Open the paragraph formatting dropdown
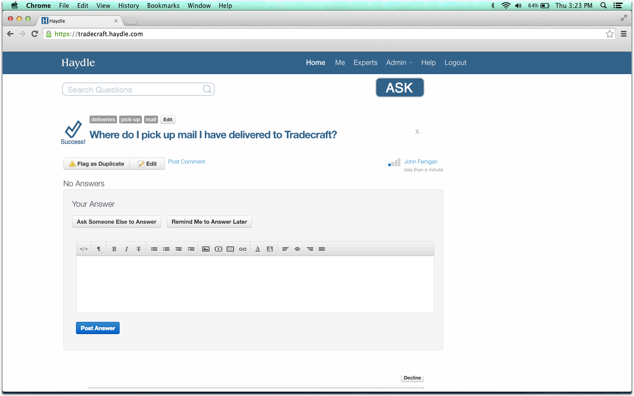Viewport: 634px width, 396px height. click(99, 249)
